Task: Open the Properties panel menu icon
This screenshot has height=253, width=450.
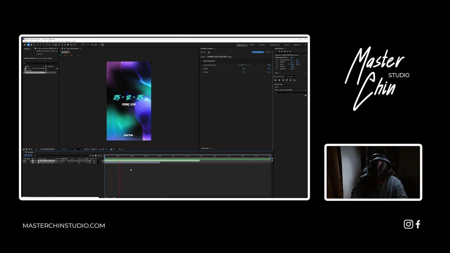Action: (306, 55)
